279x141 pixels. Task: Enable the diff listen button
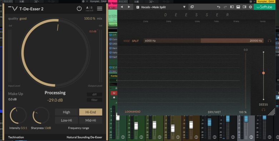tap(94, 94)
